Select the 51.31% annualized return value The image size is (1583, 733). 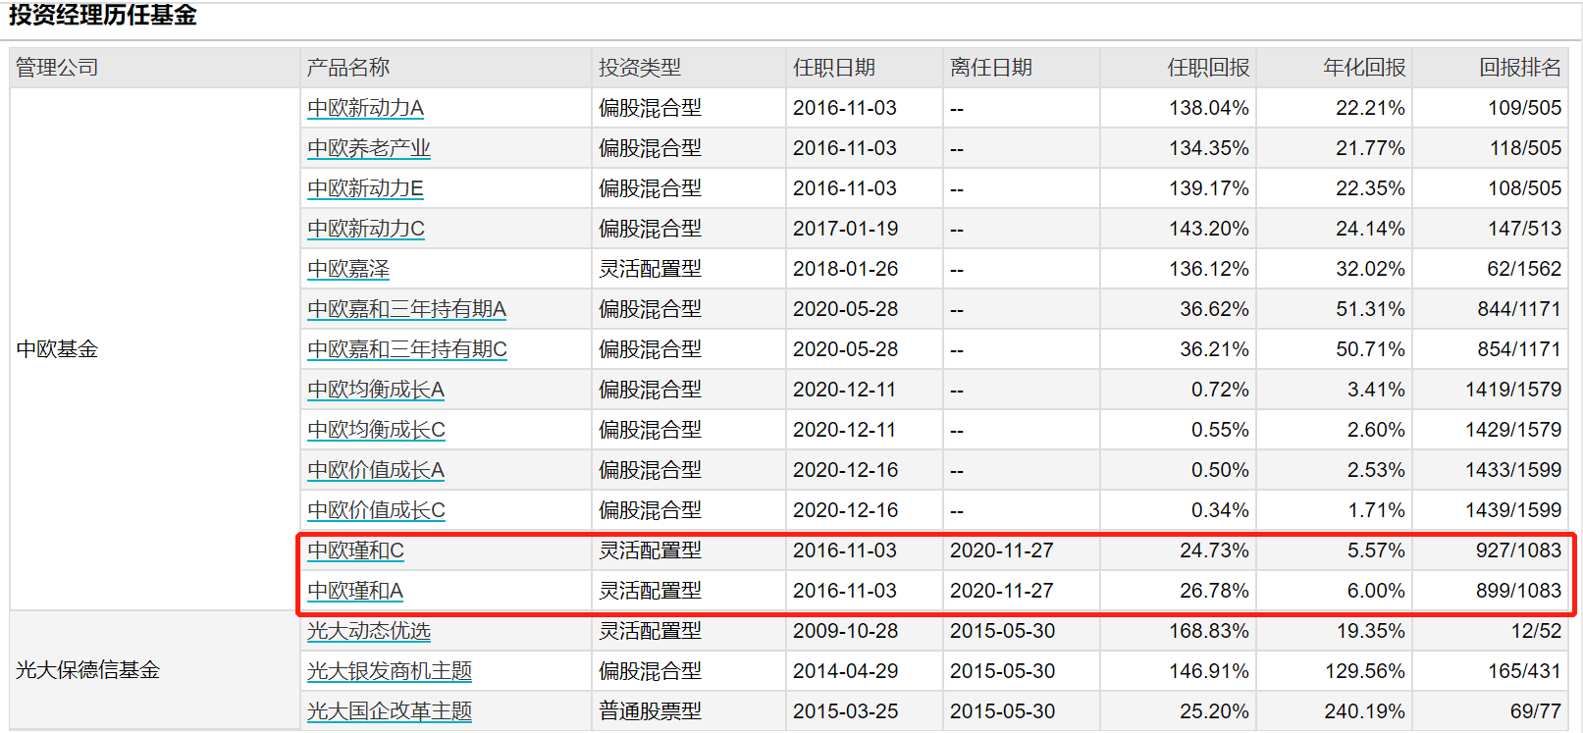point(1370,309)
